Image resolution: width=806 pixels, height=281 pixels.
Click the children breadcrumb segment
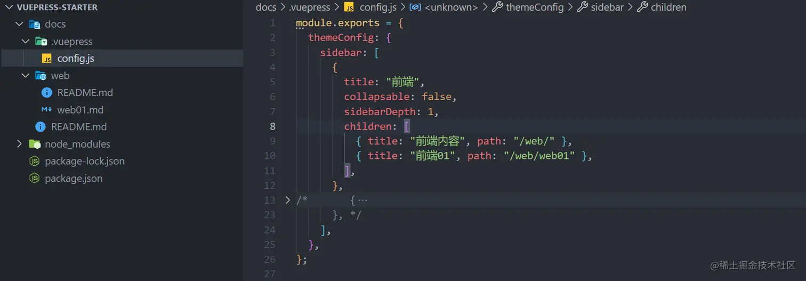coord(669,7)
